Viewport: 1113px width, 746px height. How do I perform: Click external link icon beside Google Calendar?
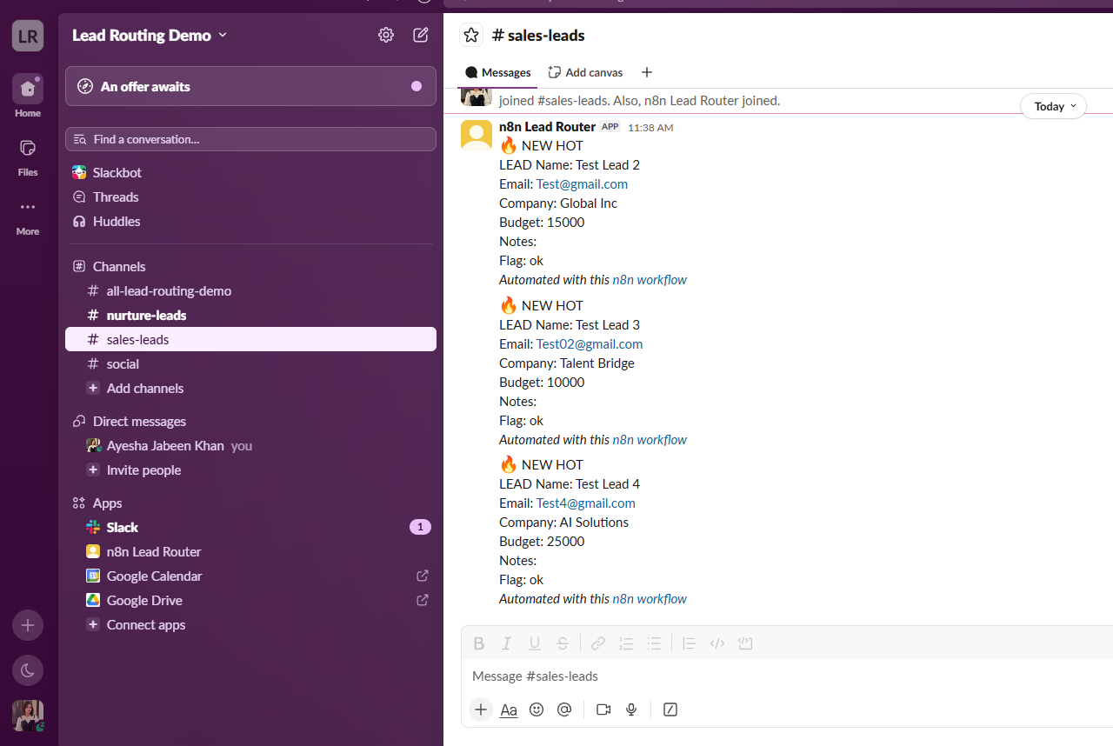tap(423, 576)
